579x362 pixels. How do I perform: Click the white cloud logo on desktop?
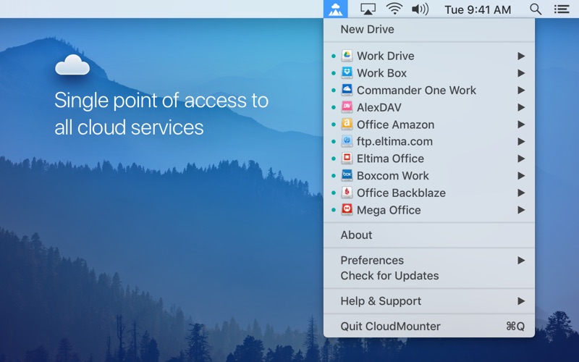[x=72, y=65]
